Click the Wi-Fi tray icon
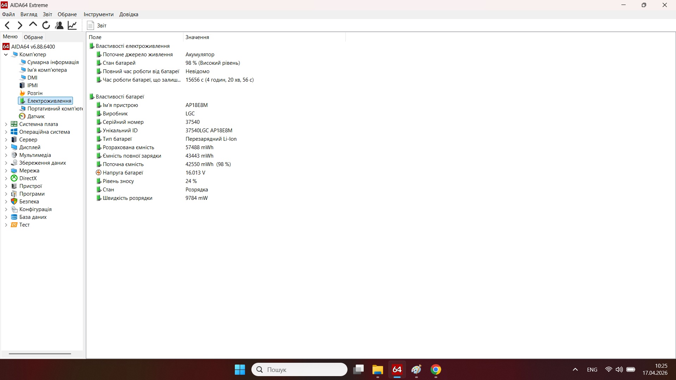Viewport: 676px width, 380px height. tap(608, 369)
